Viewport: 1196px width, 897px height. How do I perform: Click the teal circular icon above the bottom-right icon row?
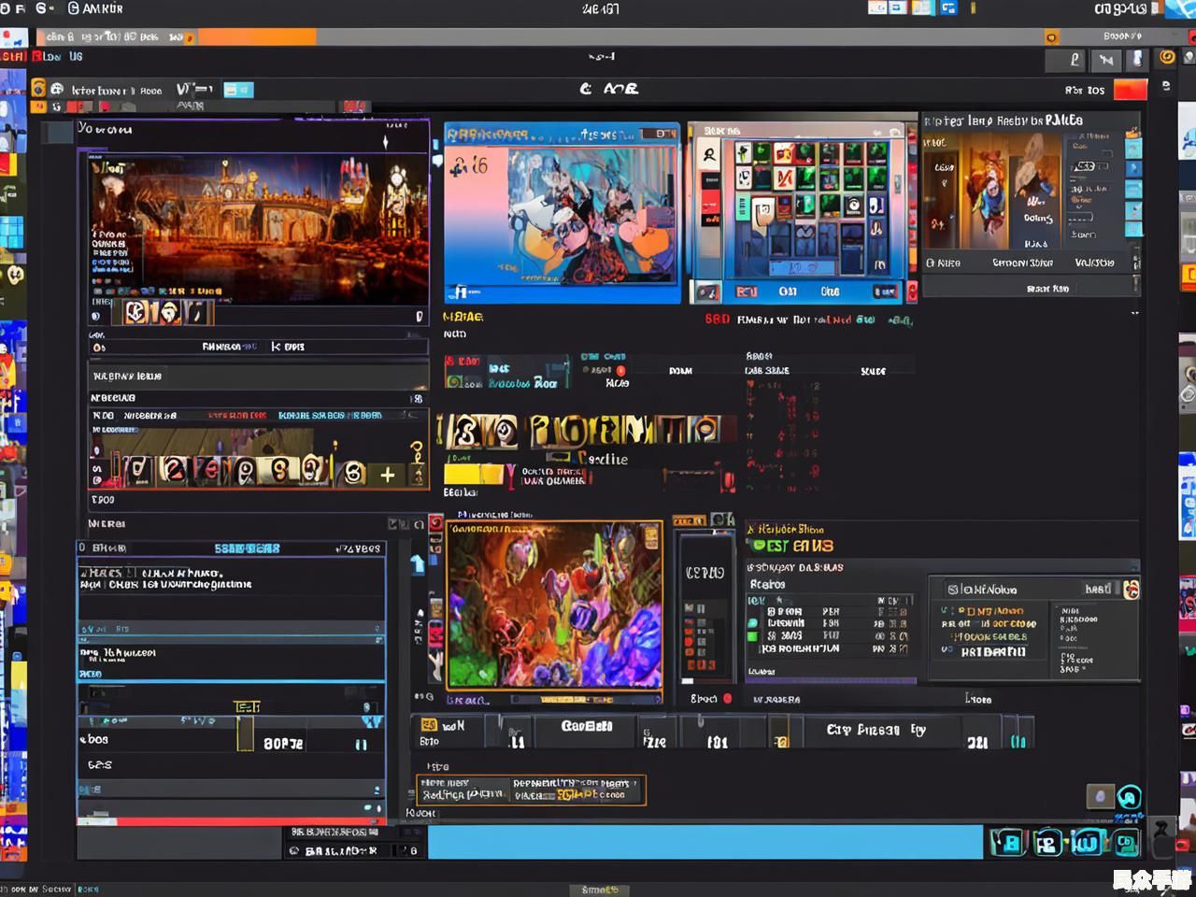(x=1129, y=797)
